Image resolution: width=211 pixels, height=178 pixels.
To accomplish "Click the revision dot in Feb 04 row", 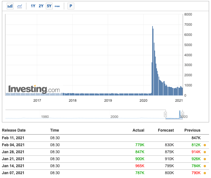I will pos(205,145).
